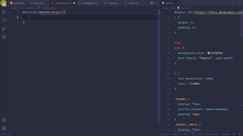
Task: Click the CRLF end-of-line status item
Action: pyautogui.click(x=193, y=134)
